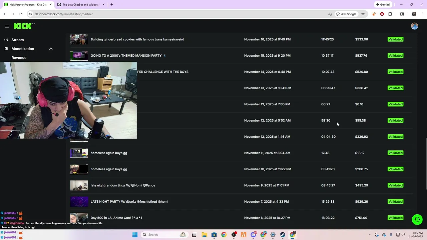The width and height of the screenshot is (427, 240).
Task: Select the date November 12, 2025 at 5:52 AM
Action: [x=267, y=121]
